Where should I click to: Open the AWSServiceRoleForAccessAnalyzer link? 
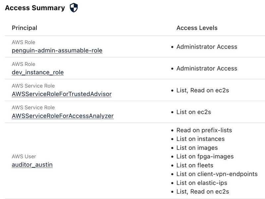pos(63,116)
